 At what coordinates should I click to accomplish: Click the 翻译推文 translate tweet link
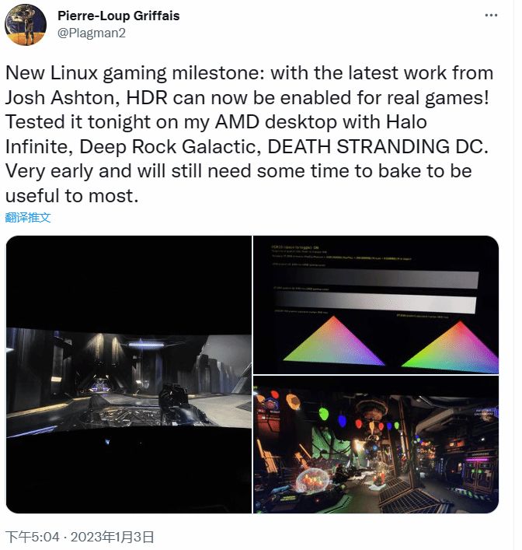pyautogui.click(x=28, y=218)
